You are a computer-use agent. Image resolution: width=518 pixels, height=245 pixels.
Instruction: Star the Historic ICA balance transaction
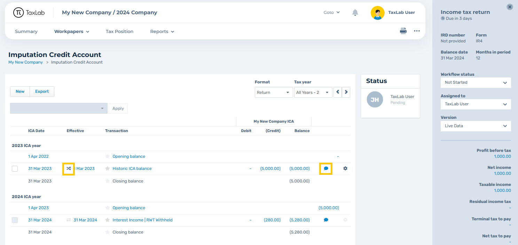point(108,169)
